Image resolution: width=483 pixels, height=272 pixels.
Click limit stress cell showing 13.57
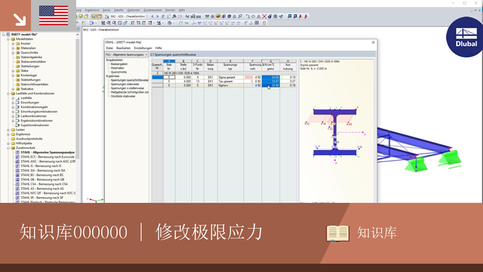tap(271, 81)
